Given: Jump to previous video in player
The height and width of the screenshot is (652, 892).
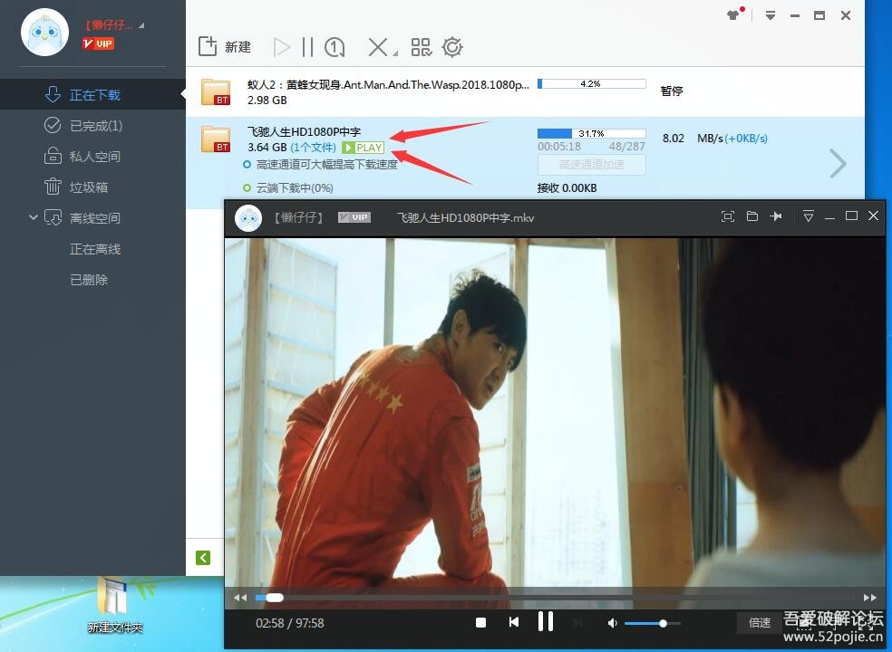Looking at the screenshot, I should coord(514,622).
